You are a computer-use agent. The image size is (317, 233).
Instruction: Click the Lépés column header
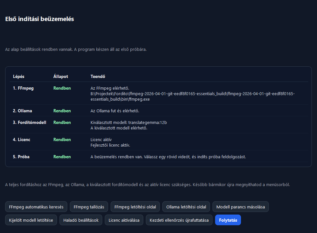click(18, 76)
